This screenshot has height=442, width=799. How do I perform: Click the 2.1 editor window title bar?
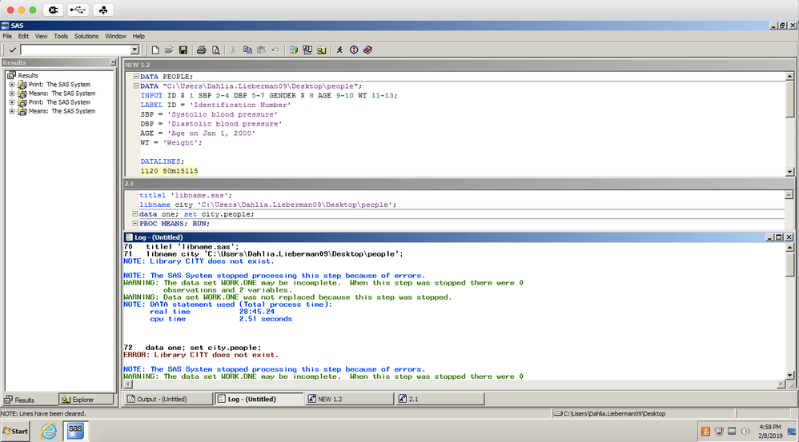click(x=459, y=184)
